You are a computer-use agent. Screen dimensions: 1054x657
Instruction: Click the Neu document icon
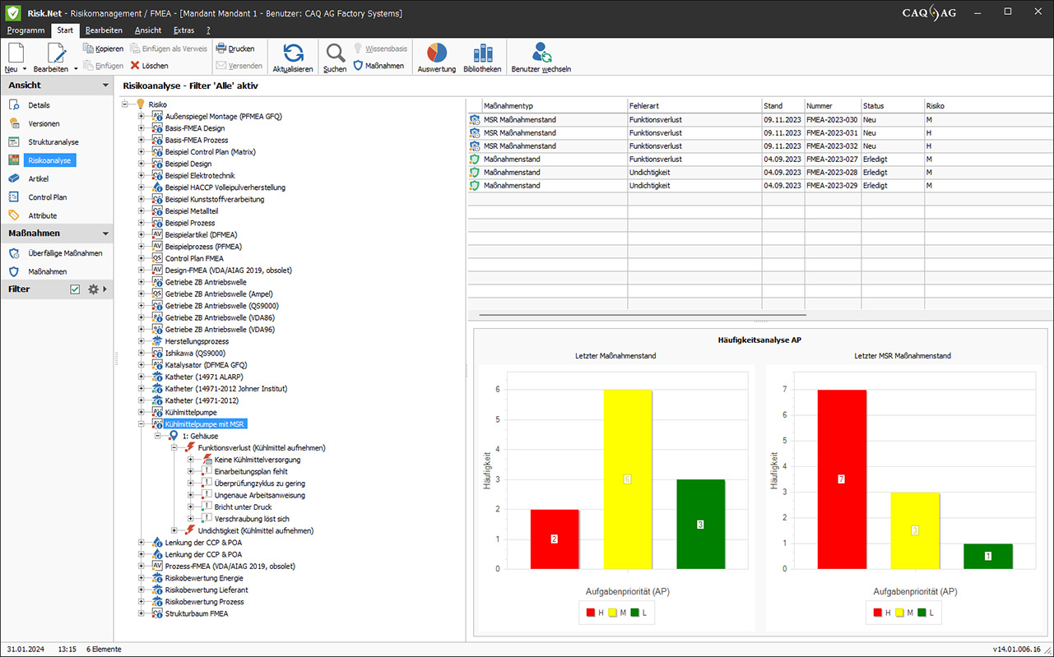[x=16, y=53]
